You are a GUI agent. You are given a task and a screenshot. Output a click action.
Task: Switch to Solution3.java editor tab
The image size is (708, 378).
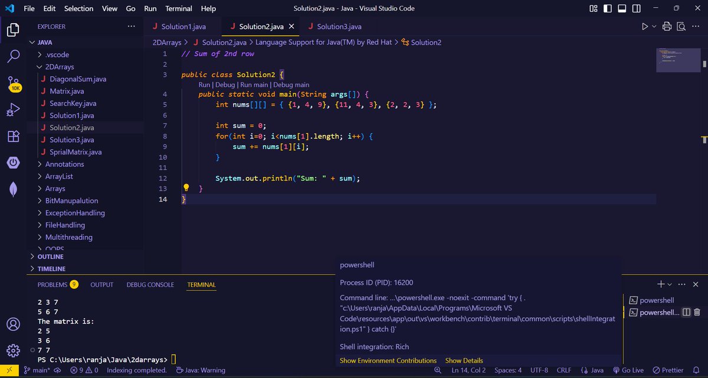click(x=339, y=27)
